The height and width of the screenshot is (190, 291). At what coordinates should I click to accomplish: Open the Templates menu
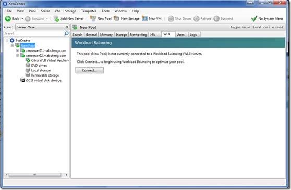tap(89, 11)
